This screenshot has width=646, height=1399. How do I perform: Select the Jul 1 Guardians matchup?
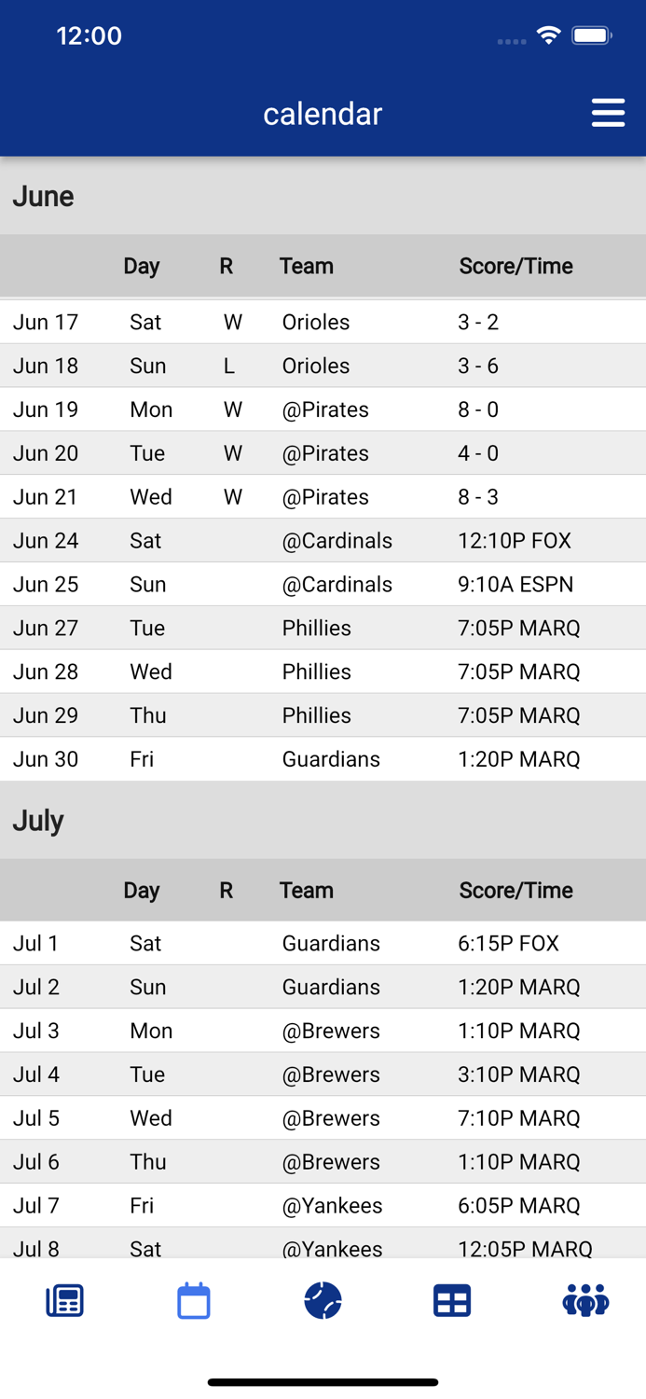(323, 943)
